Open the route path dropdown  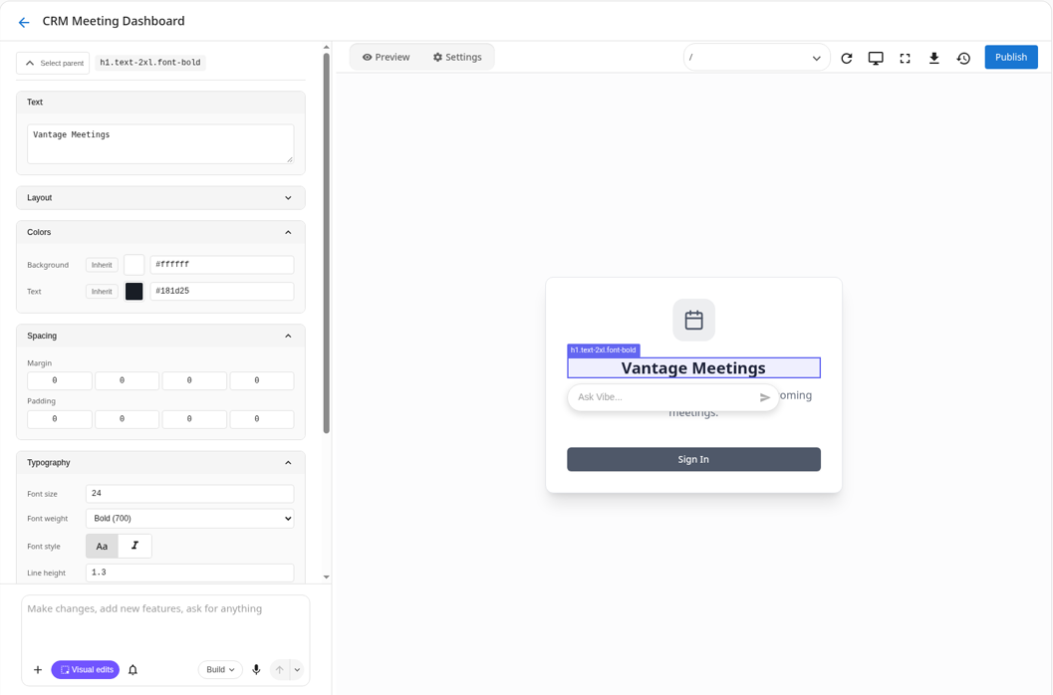(756, 58)
